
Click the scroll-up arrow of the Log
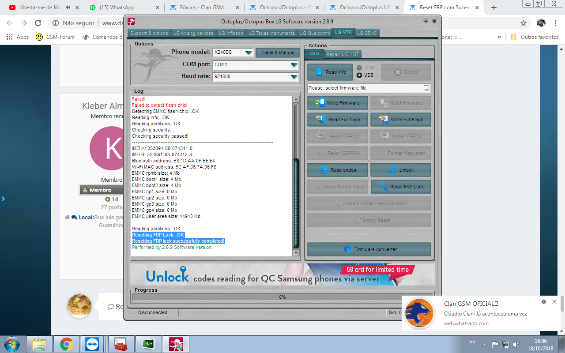point(296,99)
